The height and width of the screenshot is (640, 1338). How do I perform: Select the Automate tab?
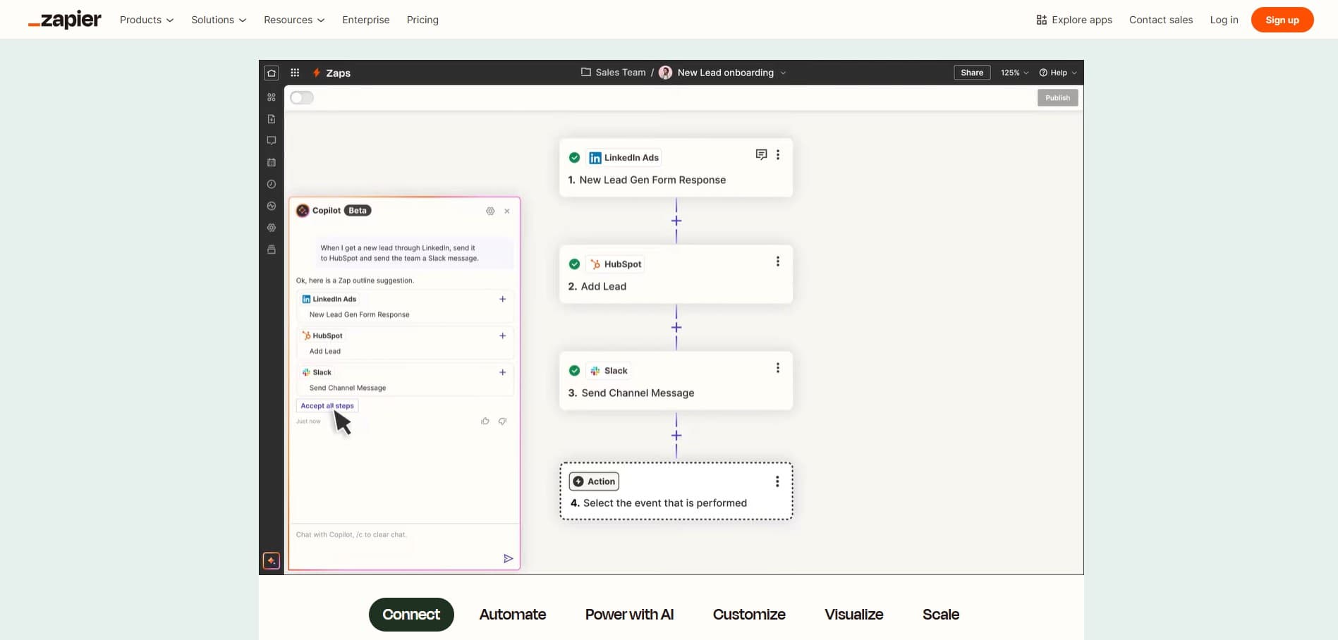point(513,615)
